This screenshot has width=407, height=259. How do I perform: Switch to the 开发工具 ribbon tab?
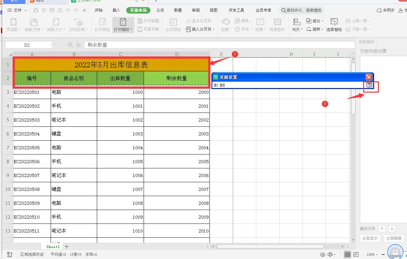tap(236, 10)
